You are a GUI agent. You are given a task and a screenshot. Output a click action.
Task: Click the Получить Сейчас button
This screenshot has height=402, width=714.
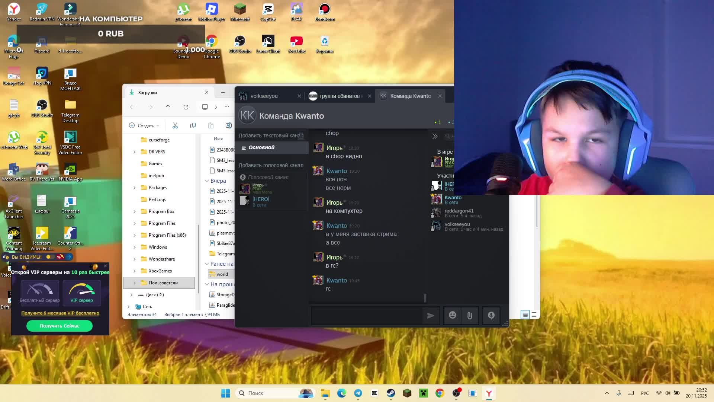[59, 326]
